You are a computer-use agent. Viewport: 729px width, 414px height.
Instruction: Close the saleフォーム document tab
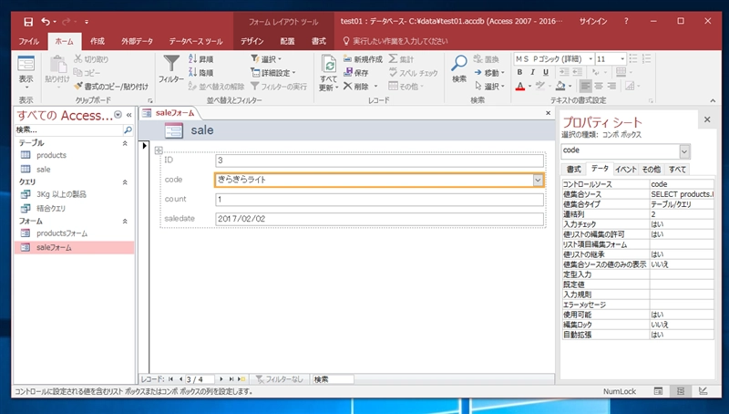pos(549,113)
